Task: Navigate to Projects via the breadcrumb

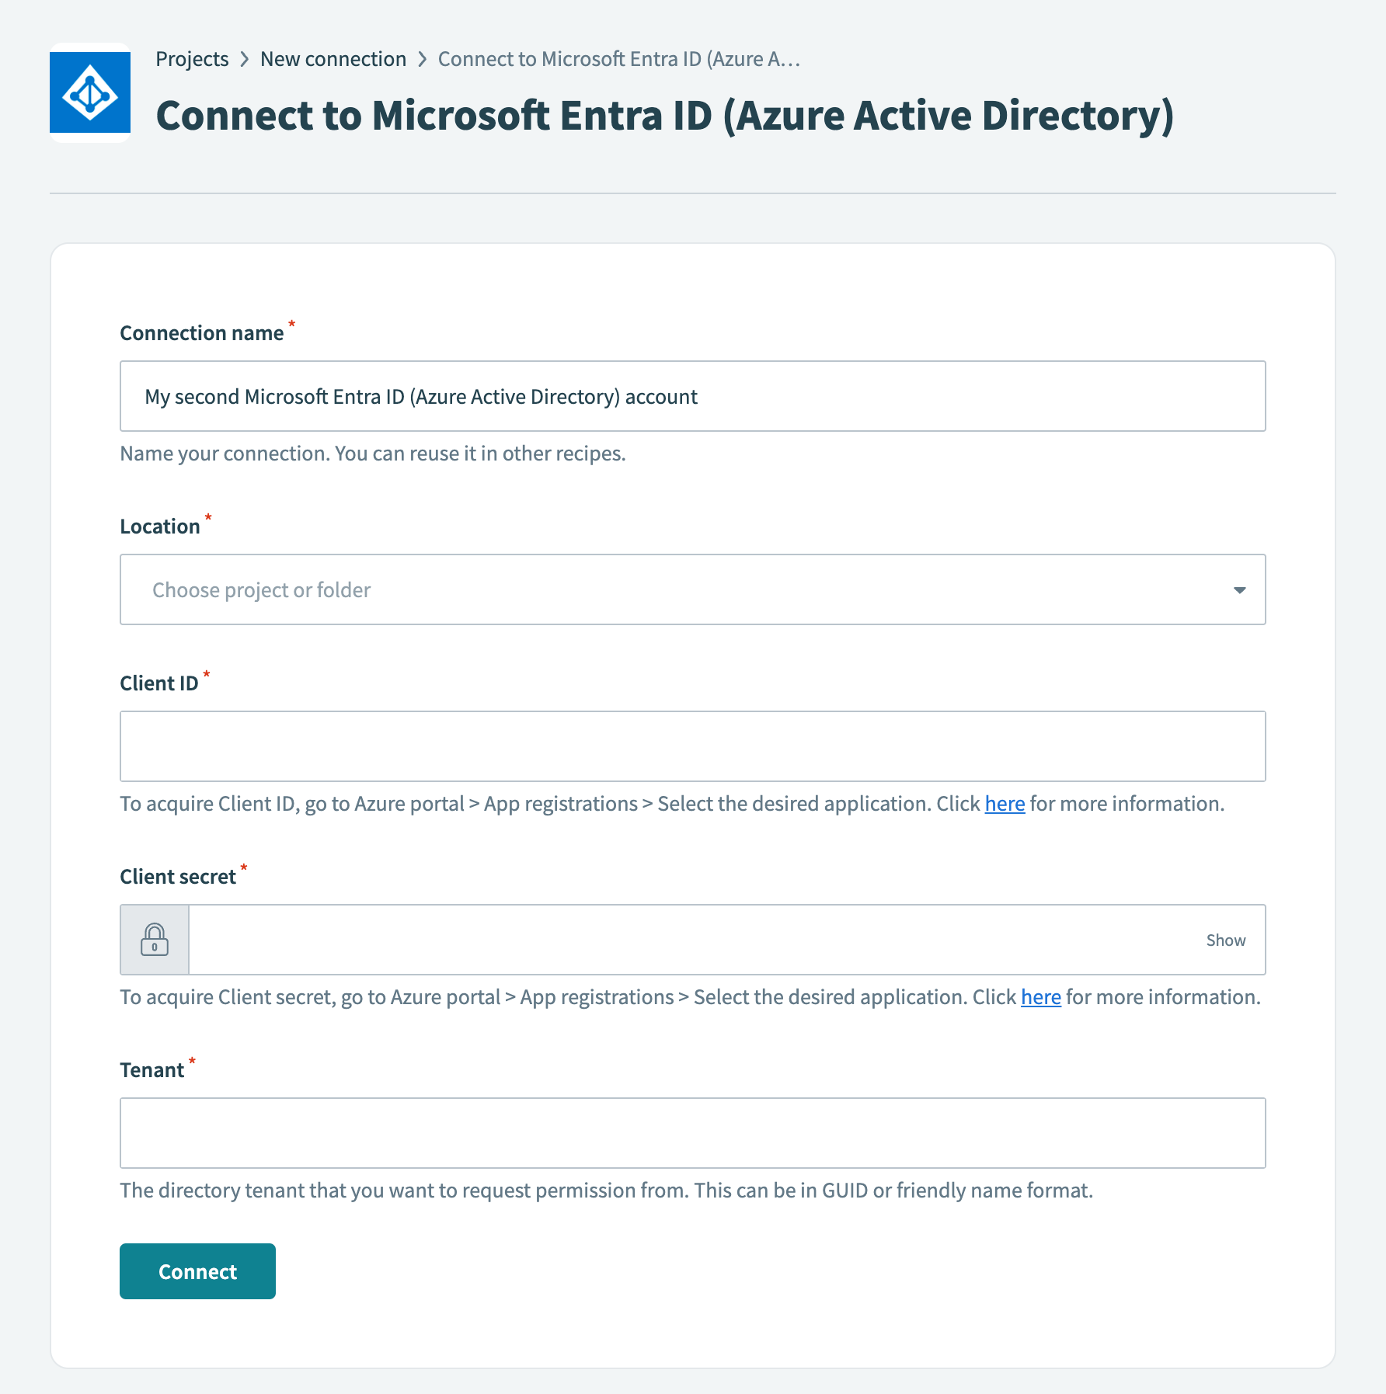Action: [x=192, y=58]
